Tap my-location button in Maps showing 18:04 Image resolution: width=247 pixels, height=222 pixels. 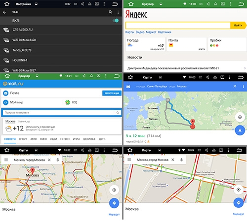(239, 190)
